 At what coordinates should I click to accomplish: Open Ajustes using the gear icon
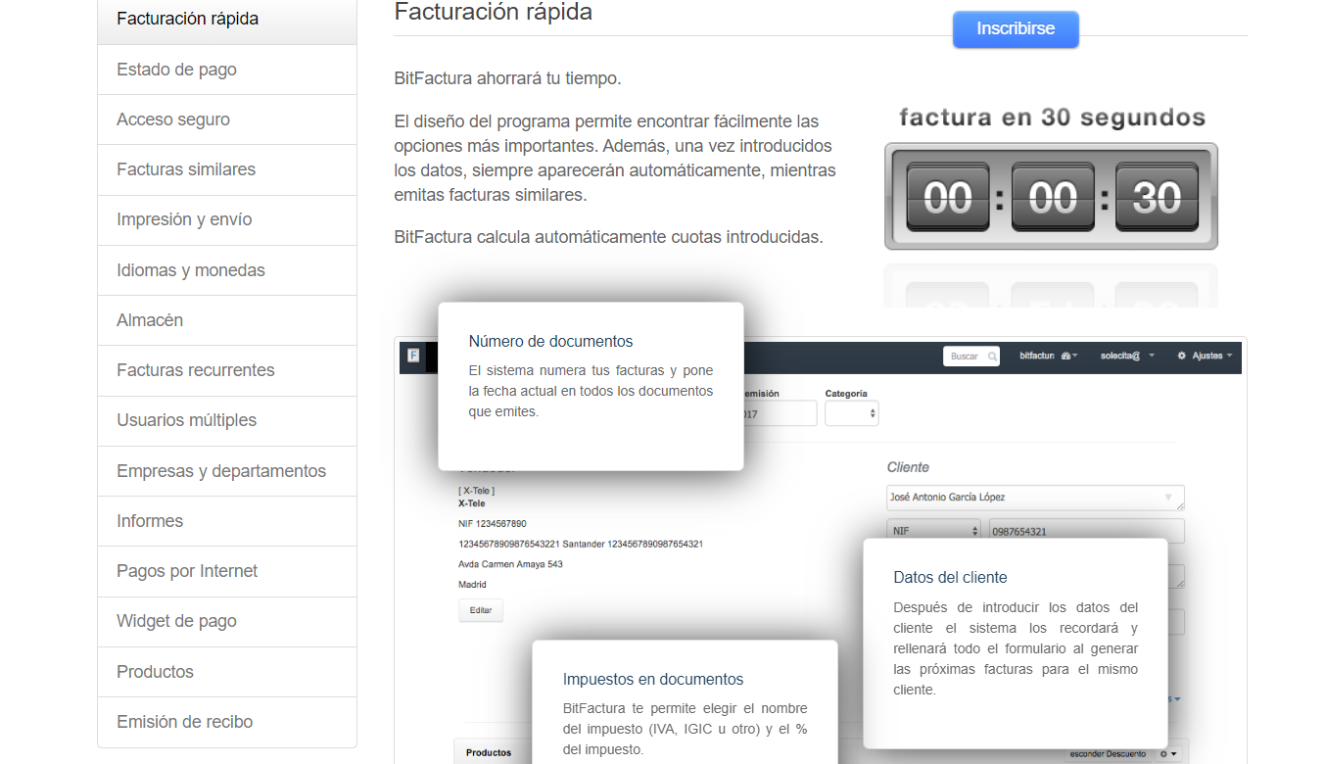pyautogui.click(x=1181, y=356)
